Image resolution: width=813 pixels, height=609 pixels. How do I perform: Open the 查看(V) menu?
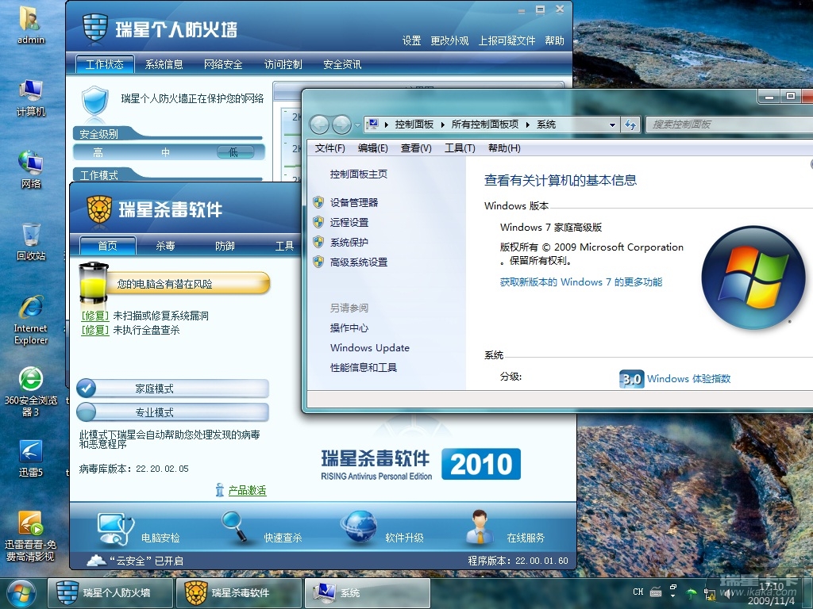pos(416,148)
